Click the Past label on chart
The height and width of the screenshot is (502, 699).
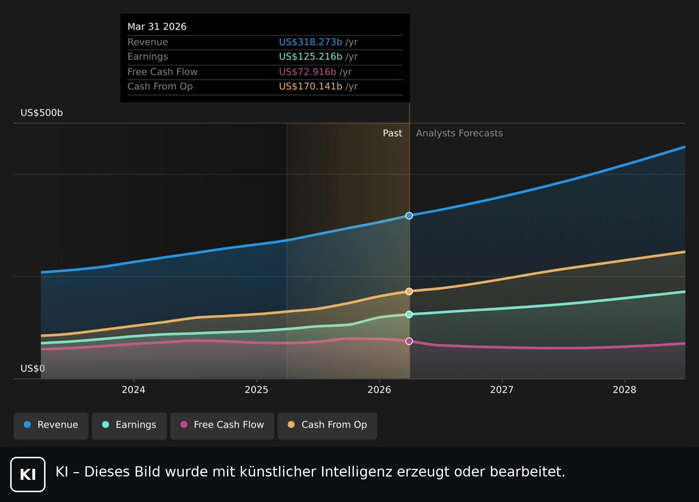[392, 133]
